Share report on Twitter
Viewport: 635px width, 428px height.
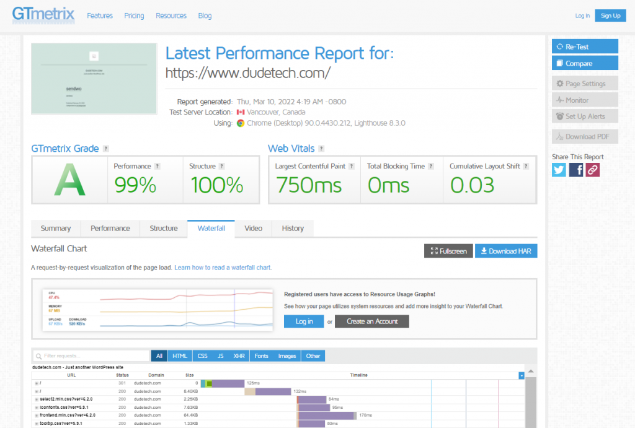click(x=559, y=170)
